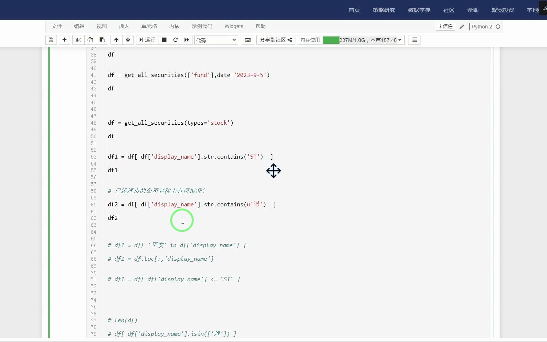Open the command palette keyboard icon

coord(248,40)
